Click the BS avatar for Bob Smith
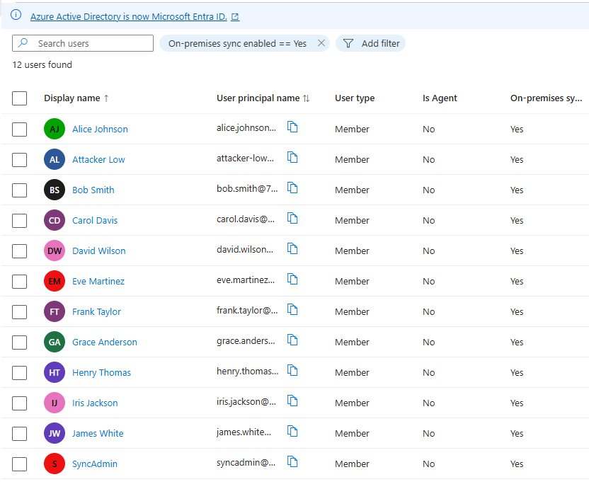The height and width of the screenshot is (489, 589). [x=55, y=190]
